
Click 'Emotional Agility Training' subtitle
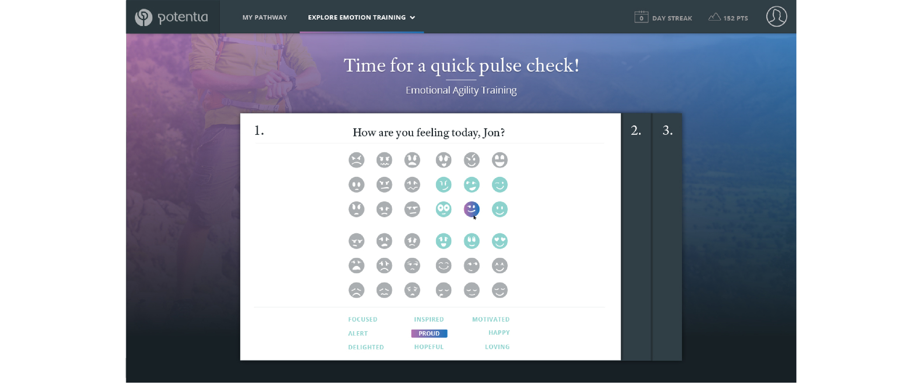[x=461, y=90]
